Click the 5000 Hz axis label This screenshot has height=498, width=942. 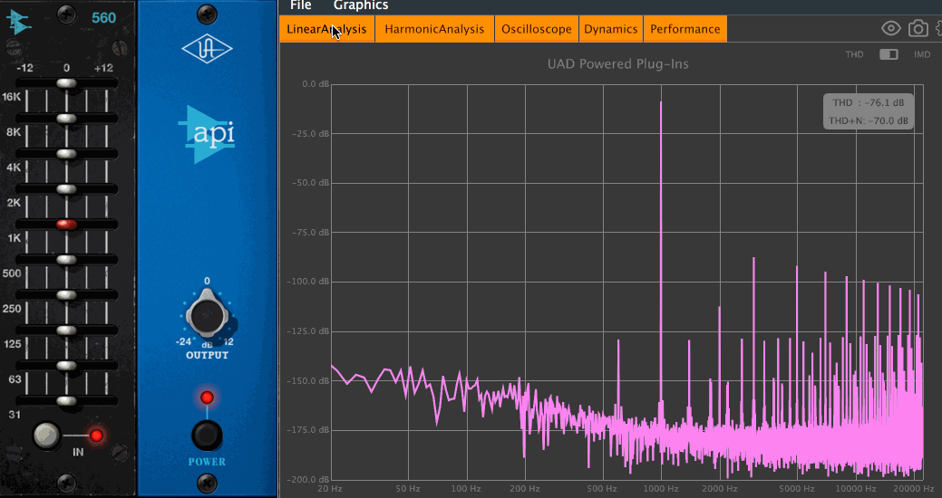pos(797,488)
